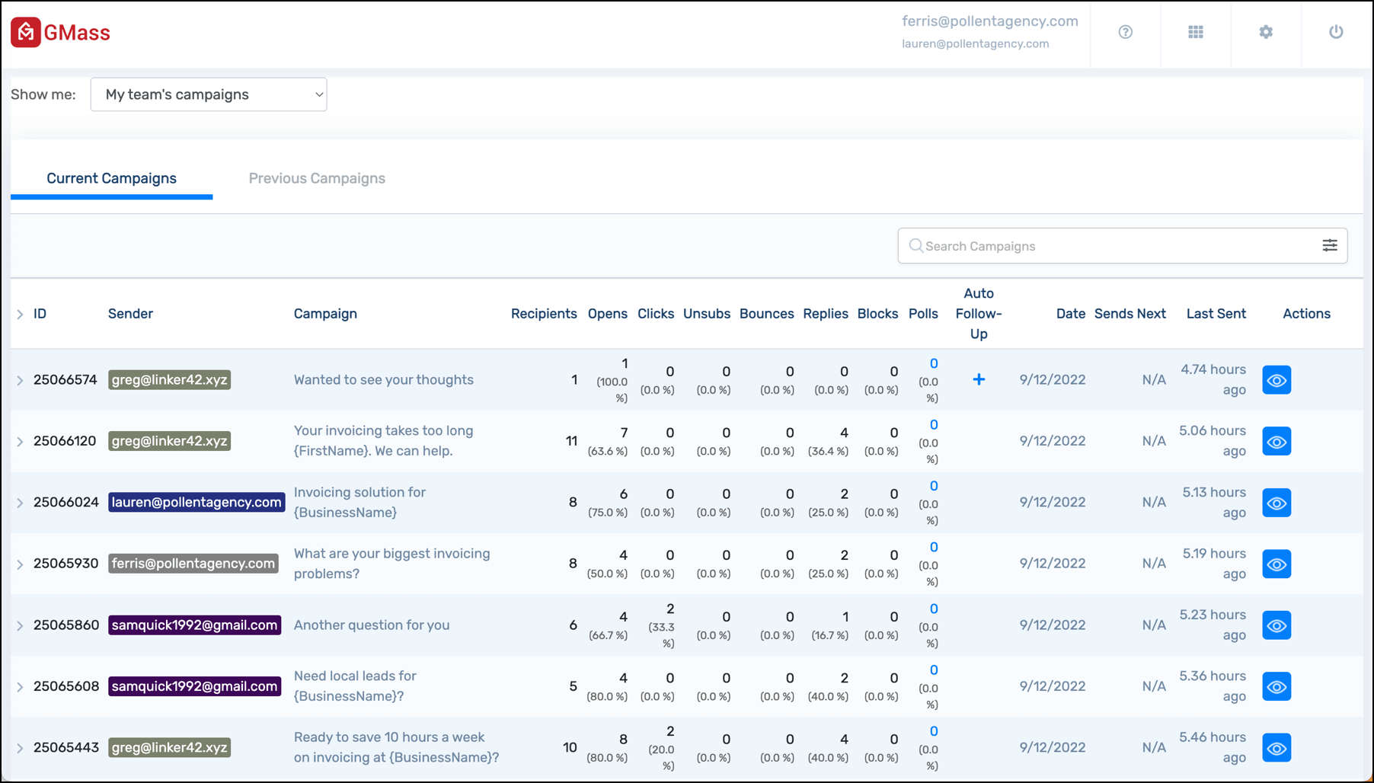
Task: Click replies value 4 for campaign 25066120
Action: (x=843, y=433)
